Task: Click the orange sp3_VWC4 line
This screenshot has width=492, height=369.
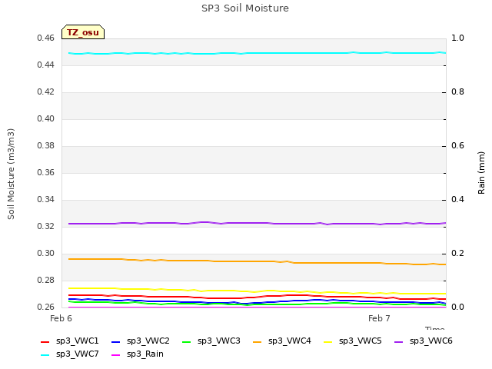Action: [258, 261]
